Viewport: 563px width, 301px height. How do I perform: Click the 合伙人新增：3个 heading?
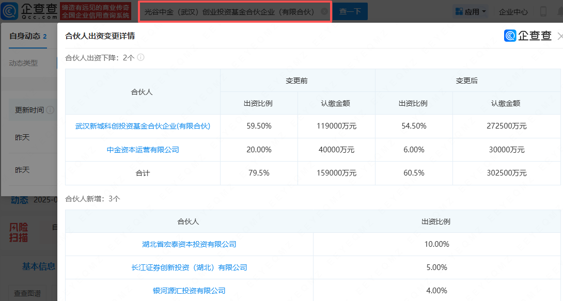click(92, 199)
